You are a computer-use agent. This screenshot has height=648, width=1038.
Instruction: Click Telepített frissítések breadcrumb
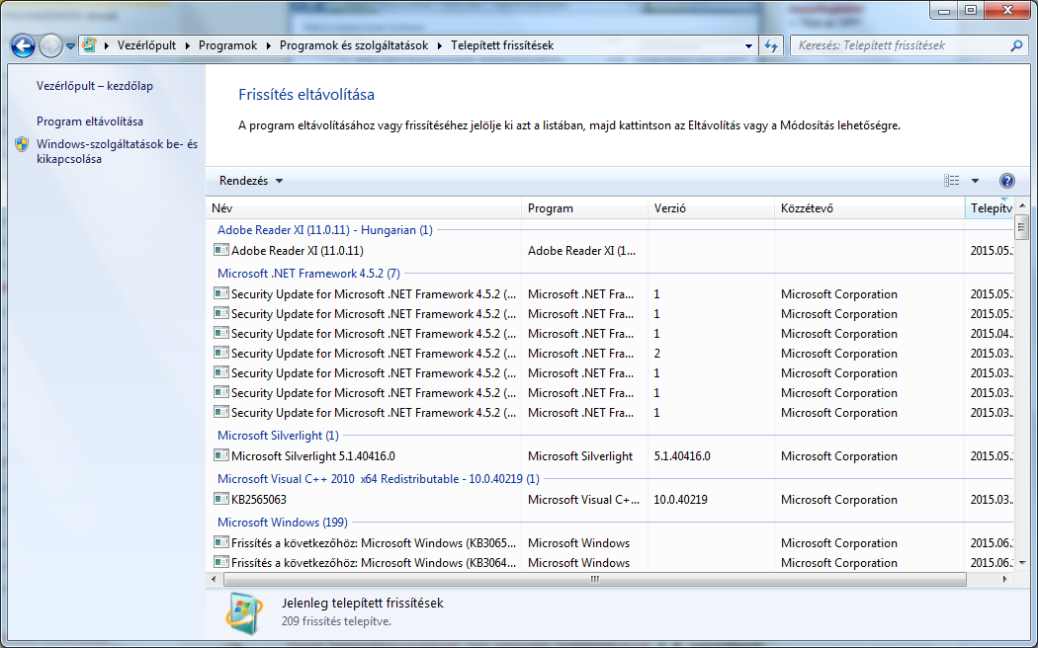tap(502, 45)
